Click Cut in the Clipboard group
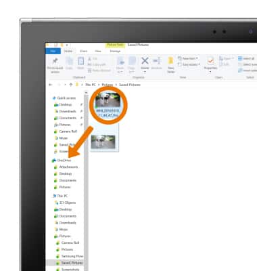 click(93, 59)
